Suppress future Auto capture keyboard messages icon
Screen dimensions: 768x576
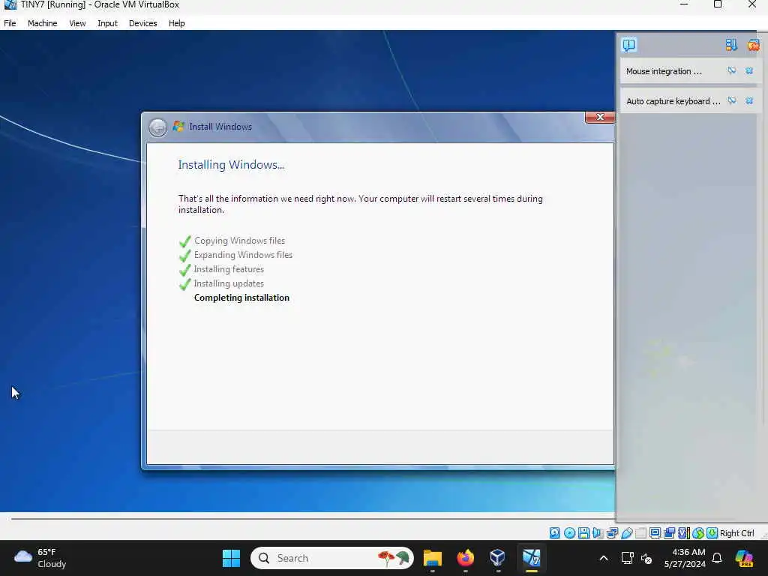(x=732, y=101)
